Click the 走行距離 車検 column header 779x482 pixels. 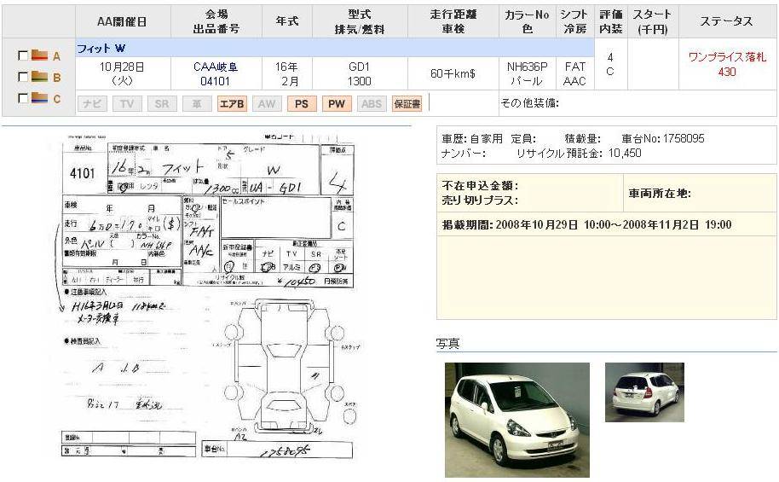(x=453, y=21)
